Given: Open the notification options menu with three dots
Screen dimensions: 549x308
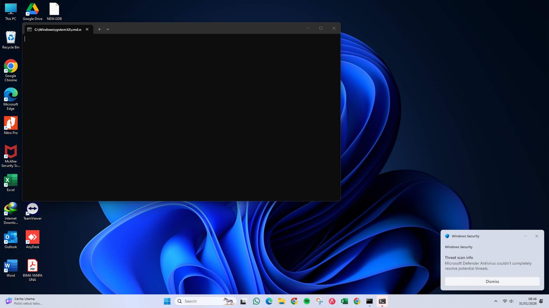Looking at the screenshot, I should click(x=525, y=236).
